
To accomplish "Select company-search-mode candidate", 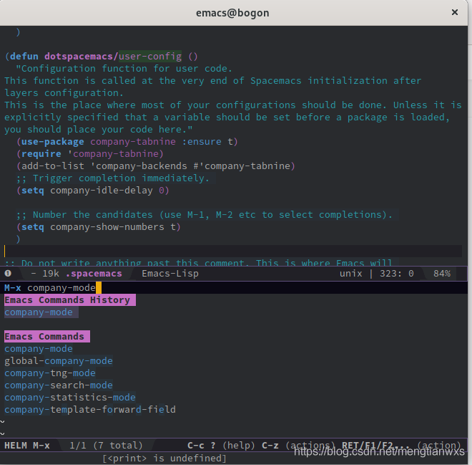I will [59, 385].
